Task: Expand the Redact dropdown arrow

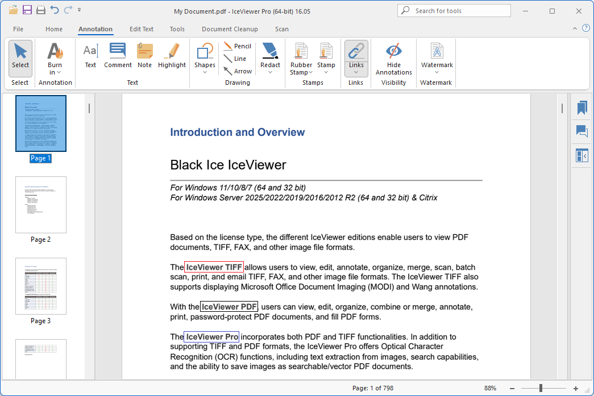Action: pos(270,72)
